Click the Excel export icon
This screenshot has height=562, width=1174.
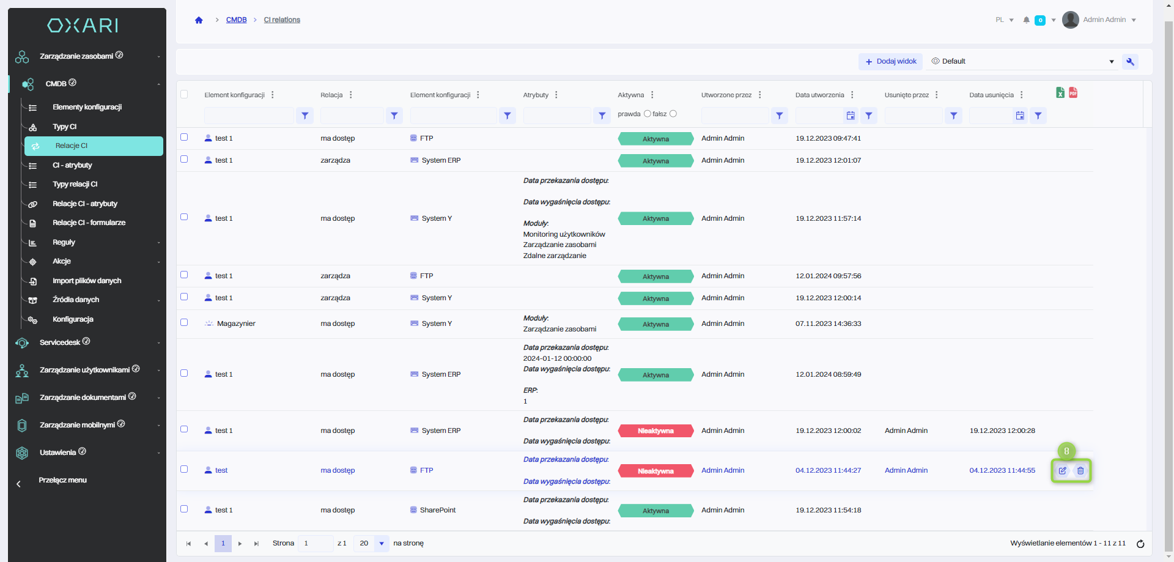point(1060,92)
